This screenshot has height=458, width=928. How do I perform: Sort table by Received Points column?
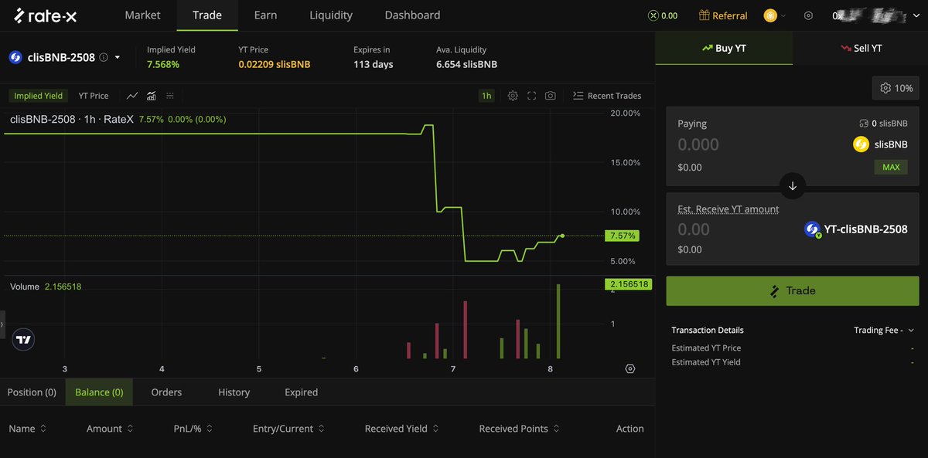coord(520,429)
